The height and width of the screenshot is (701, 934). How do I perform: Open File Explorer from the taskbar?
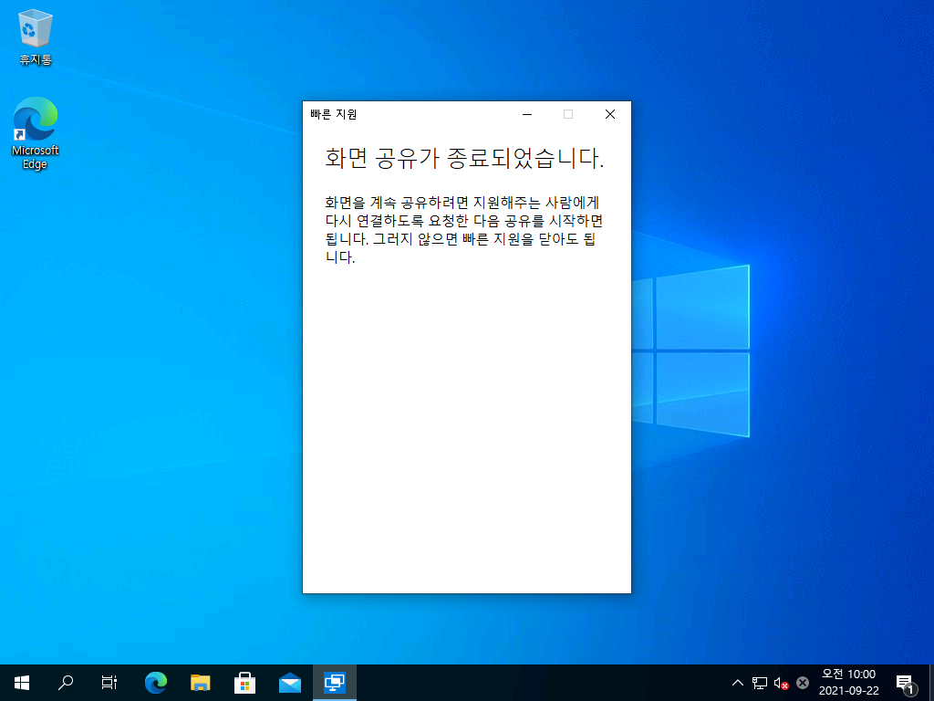coord(200,683)
